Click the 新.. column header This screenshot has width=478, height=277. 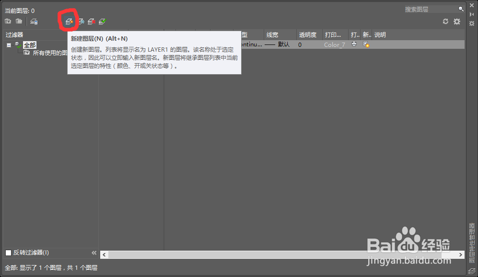pos(366,34)
